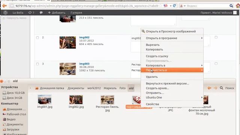The width and height of the screenshot is (240, 135).
Task: Open Галерея in admin bar
Action: pyautogui.click(x=76, y=12)
